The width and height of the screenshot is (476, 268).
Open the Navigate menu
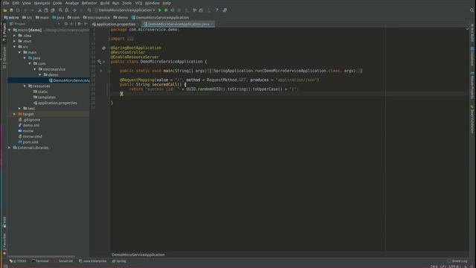click(42, 3)
